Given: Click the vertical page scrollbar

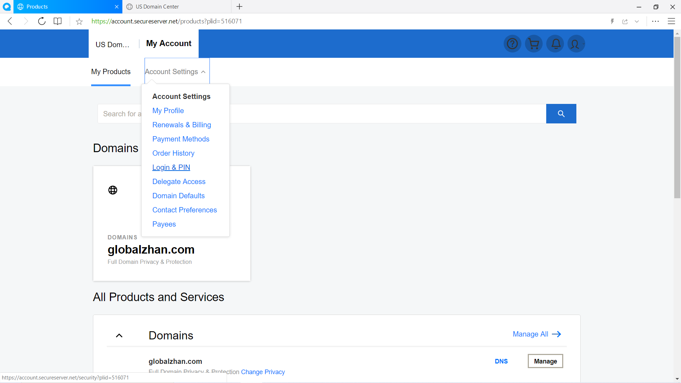Looking at the screenshot, I should (x=677, y=117).
